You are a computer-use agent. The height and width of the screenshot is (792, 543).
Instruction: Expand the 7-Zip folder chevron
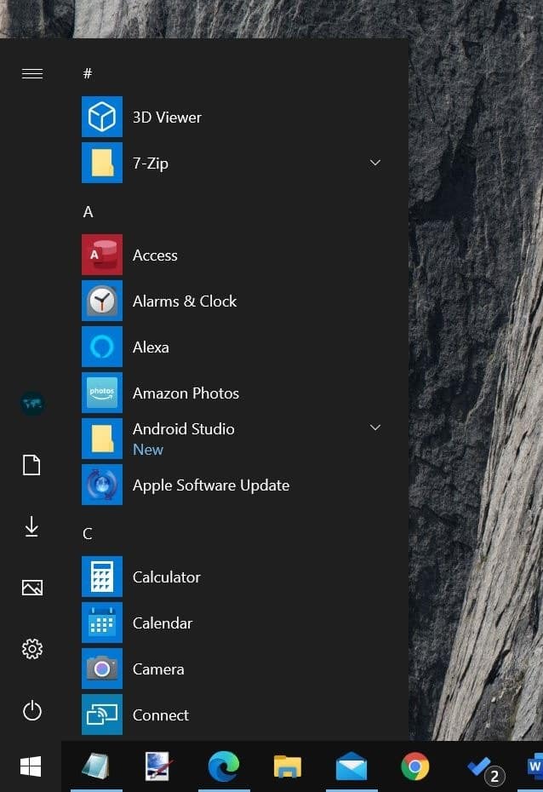click(x=375, y=163)
